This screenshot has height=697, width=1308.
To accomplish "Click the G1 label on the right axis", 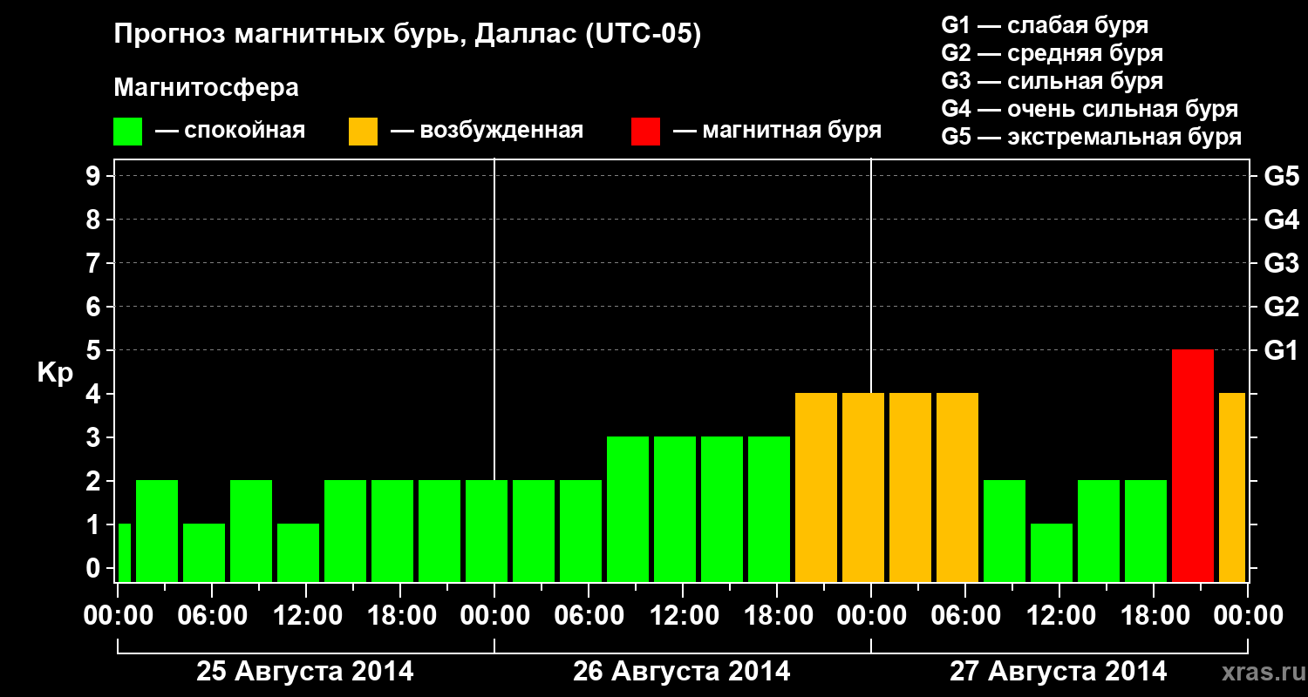I will (x=1281, y=350).
